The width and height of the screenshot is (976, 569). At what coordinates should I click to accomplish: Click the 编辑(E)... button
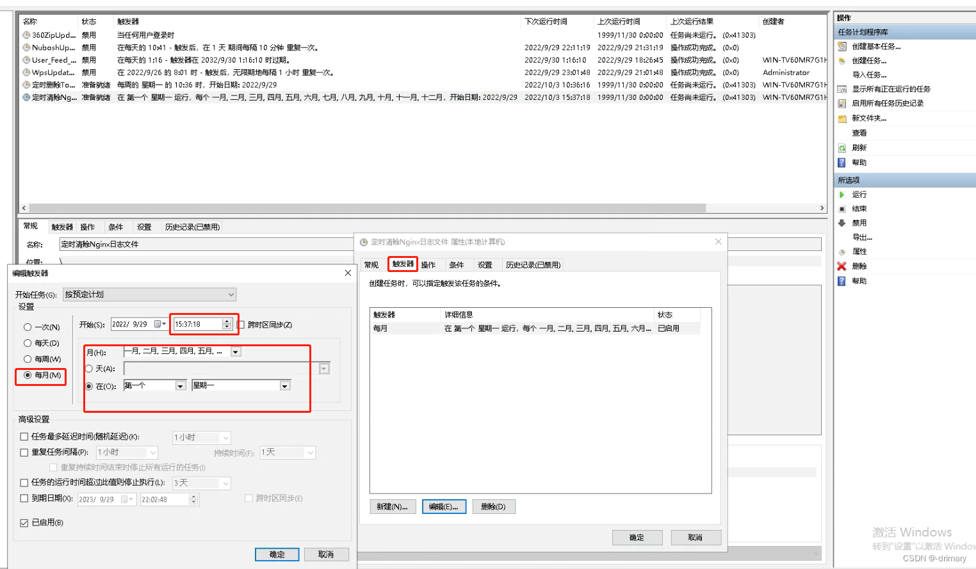[444, 506]
